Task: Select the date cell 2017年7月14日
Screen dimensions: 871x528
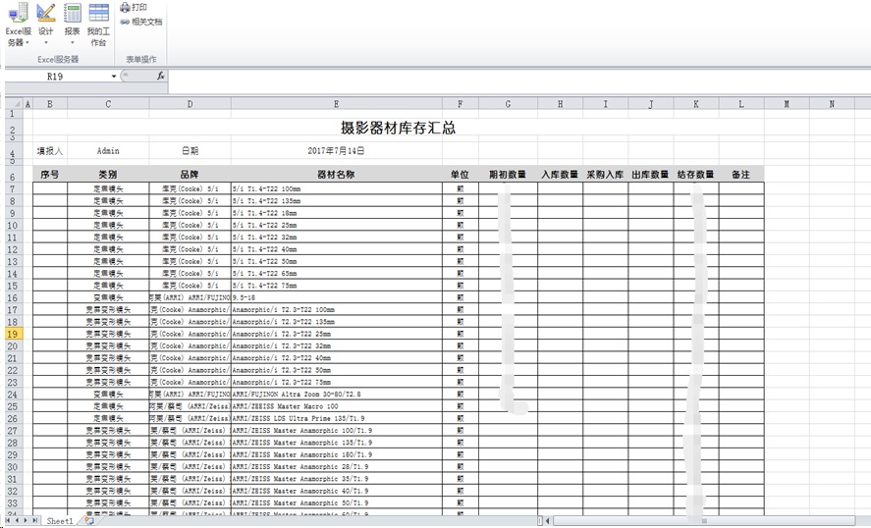Action: pyautogui.click(x=336, y=151)
